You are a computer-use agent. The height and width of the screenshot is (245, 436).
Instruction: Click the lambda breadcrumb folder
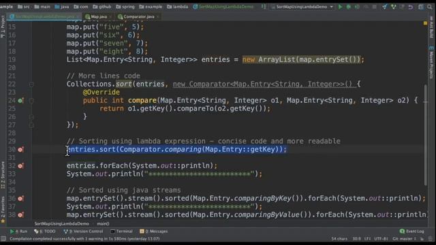[x=177, y=7]
